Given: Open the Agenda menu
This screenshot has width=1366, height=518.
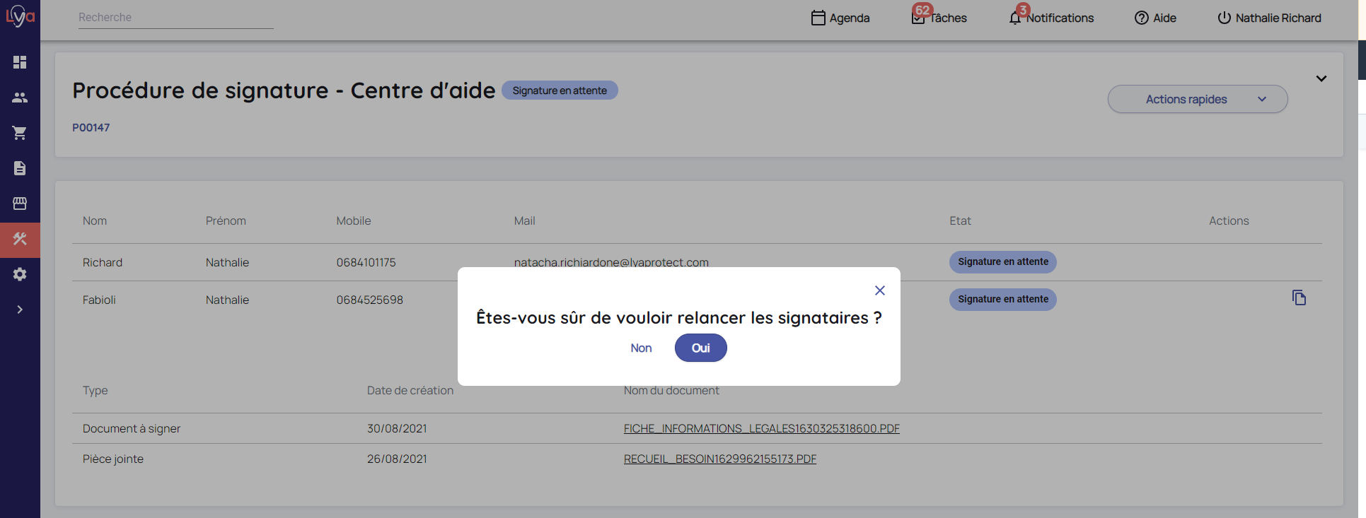Looking at the screenshot, I should tap(840, 18).
